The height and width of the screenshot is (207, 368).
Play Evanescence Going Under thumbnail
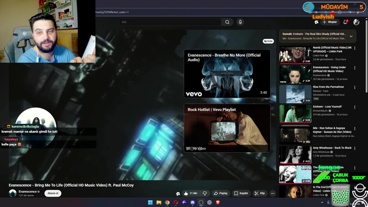[295, 74]
